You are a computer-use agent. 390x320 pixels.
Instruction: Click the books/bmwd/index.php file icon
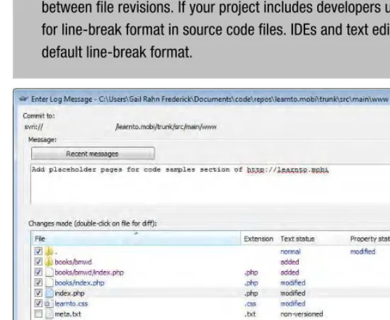pyautogui.click(x=50, y=273)
